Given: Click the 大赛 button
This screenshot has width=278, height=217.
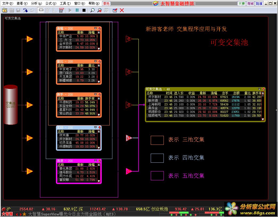Looking at the screenshot, I should point(242,3).
